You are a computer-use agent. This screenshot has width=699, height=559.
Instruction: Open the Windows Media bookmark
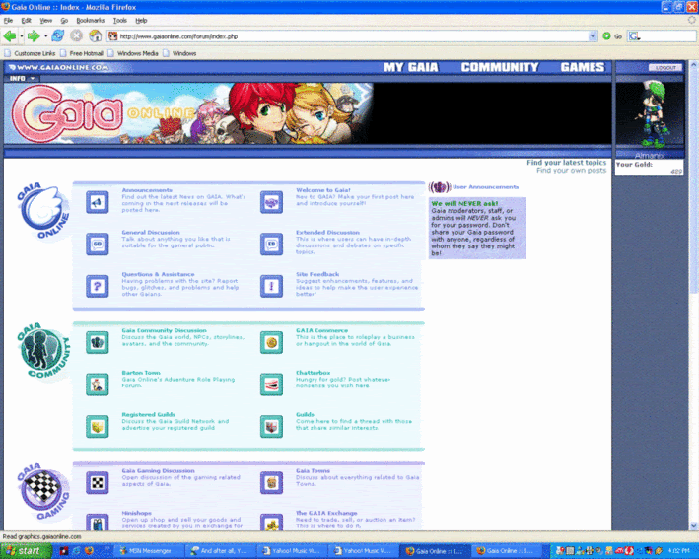pos(133,53)
